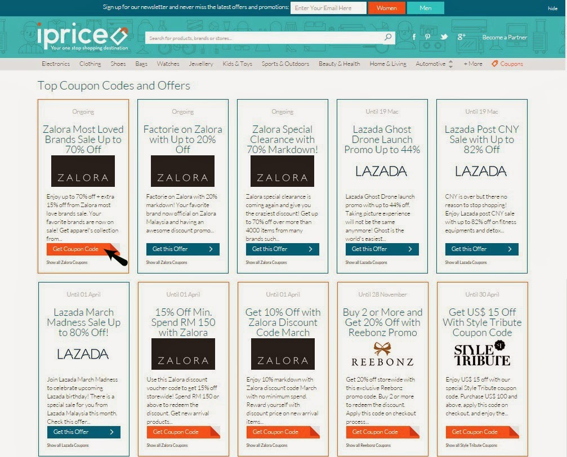Get Coupon Code for Zalora Most Loved Brands
The image size is (567, 457).
83,249
